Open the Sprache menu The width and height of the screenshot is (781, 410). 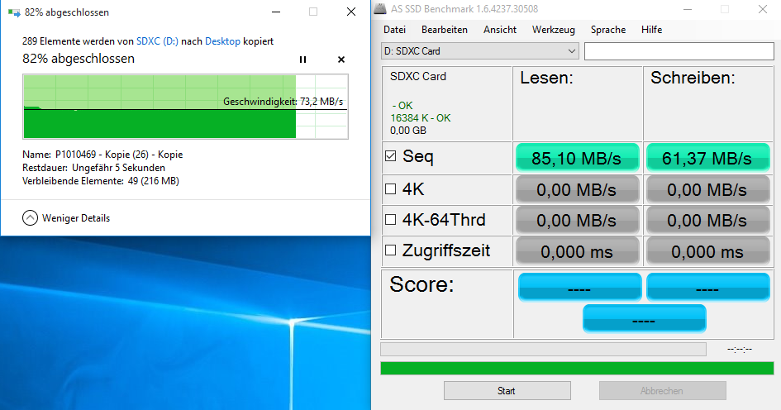[x=608, y=30]
